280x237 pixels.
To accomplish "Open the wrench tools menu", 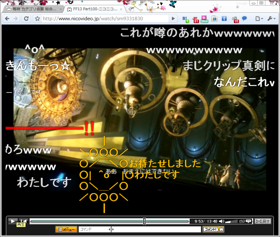I will click(272, 19).
